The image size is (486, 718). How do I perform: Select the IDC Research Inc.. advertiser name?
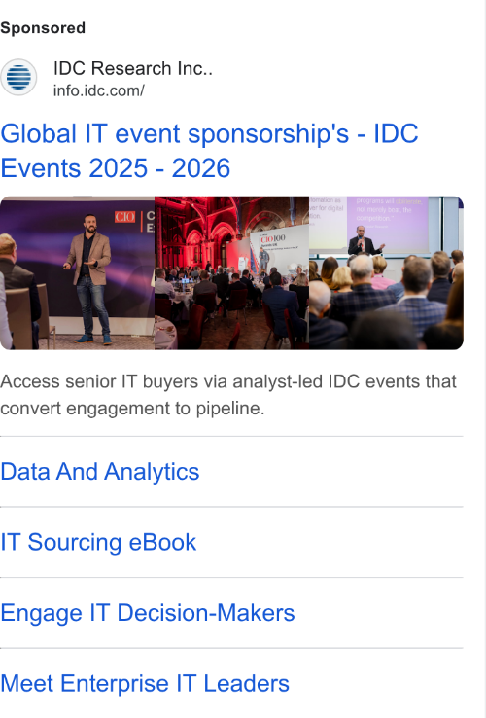133,68
